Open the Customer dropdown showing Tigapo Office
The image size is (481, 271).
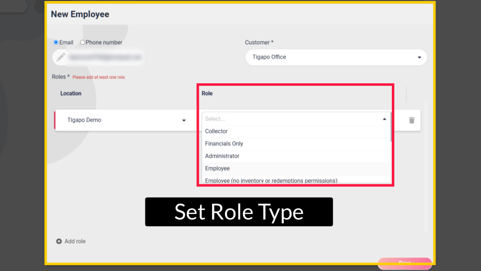pos(336,57)
